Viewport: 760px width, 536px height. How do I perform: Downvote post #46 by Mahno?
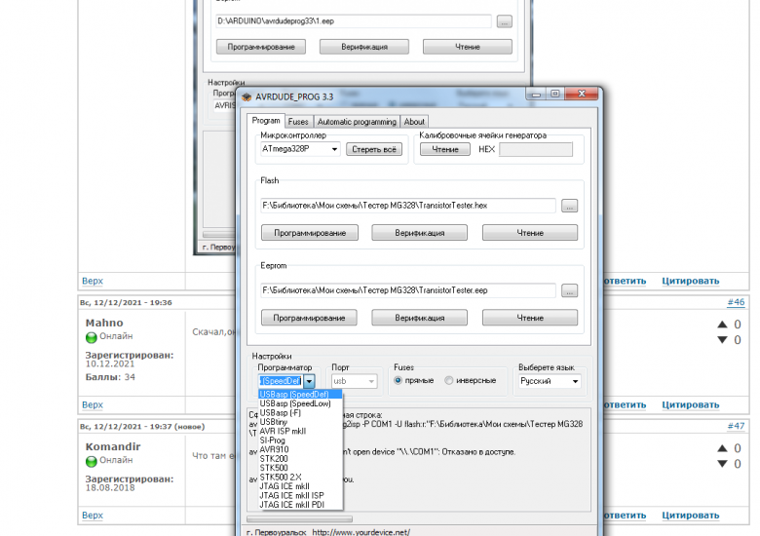[722, 340]
